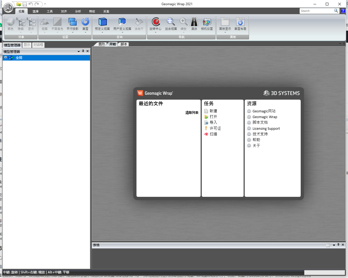Open the 关于 resource link

(256, 146)
